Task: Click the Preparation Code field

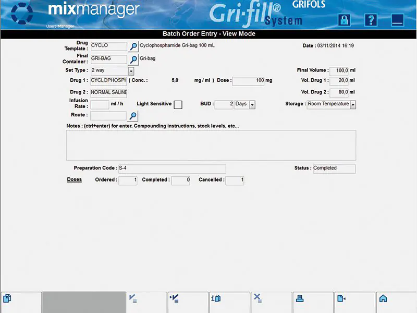Action: [172, 168]
